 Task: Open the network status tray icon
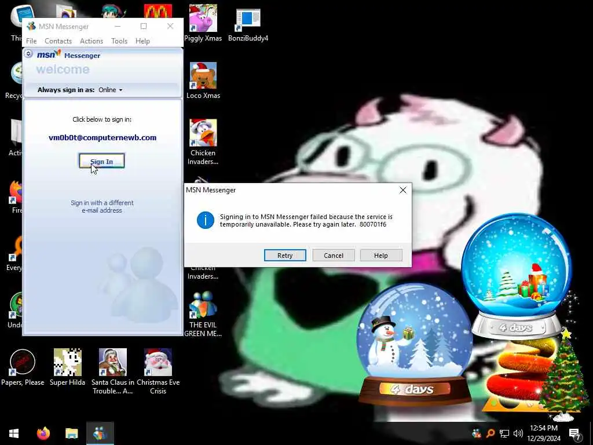(504, 433)
